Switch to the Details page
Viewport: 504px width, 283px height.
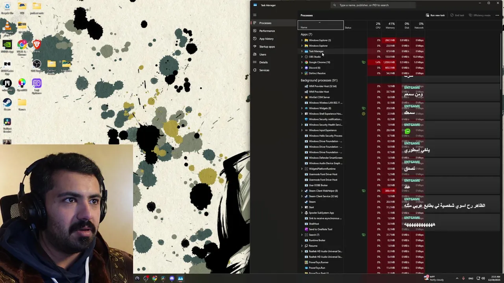pyautogui.click(x=274, y=62)
